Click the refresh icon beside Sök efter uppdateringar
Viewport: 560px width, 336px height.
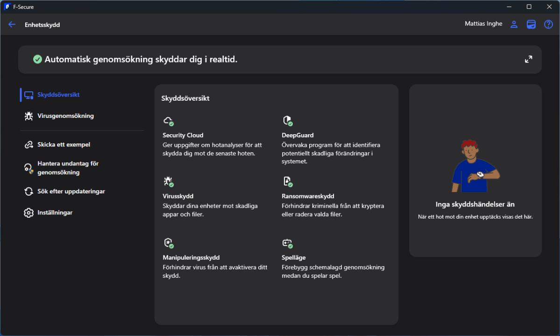click(28, 191)
